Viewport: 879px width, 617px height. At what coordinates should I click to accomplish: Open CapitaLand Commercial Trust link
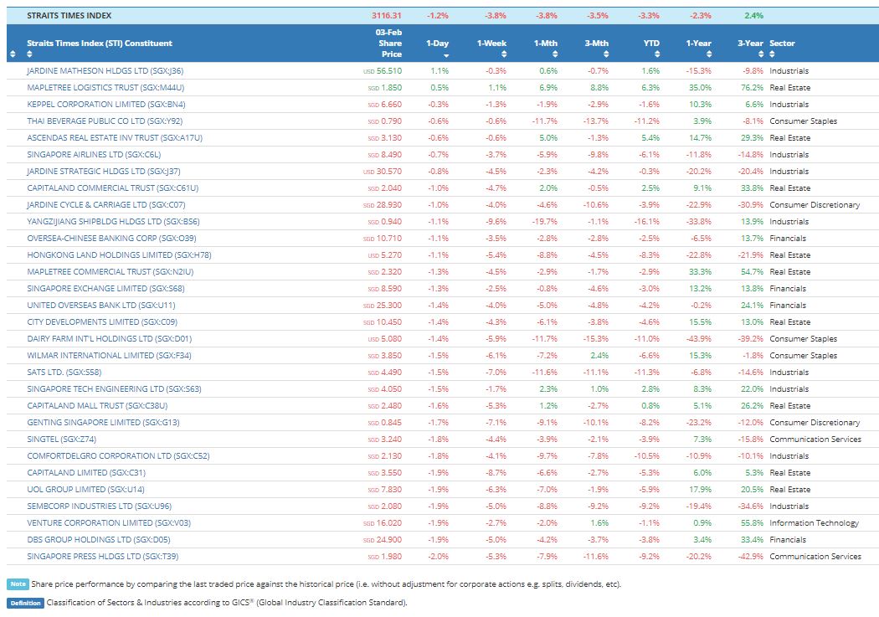tap(113, 188)
